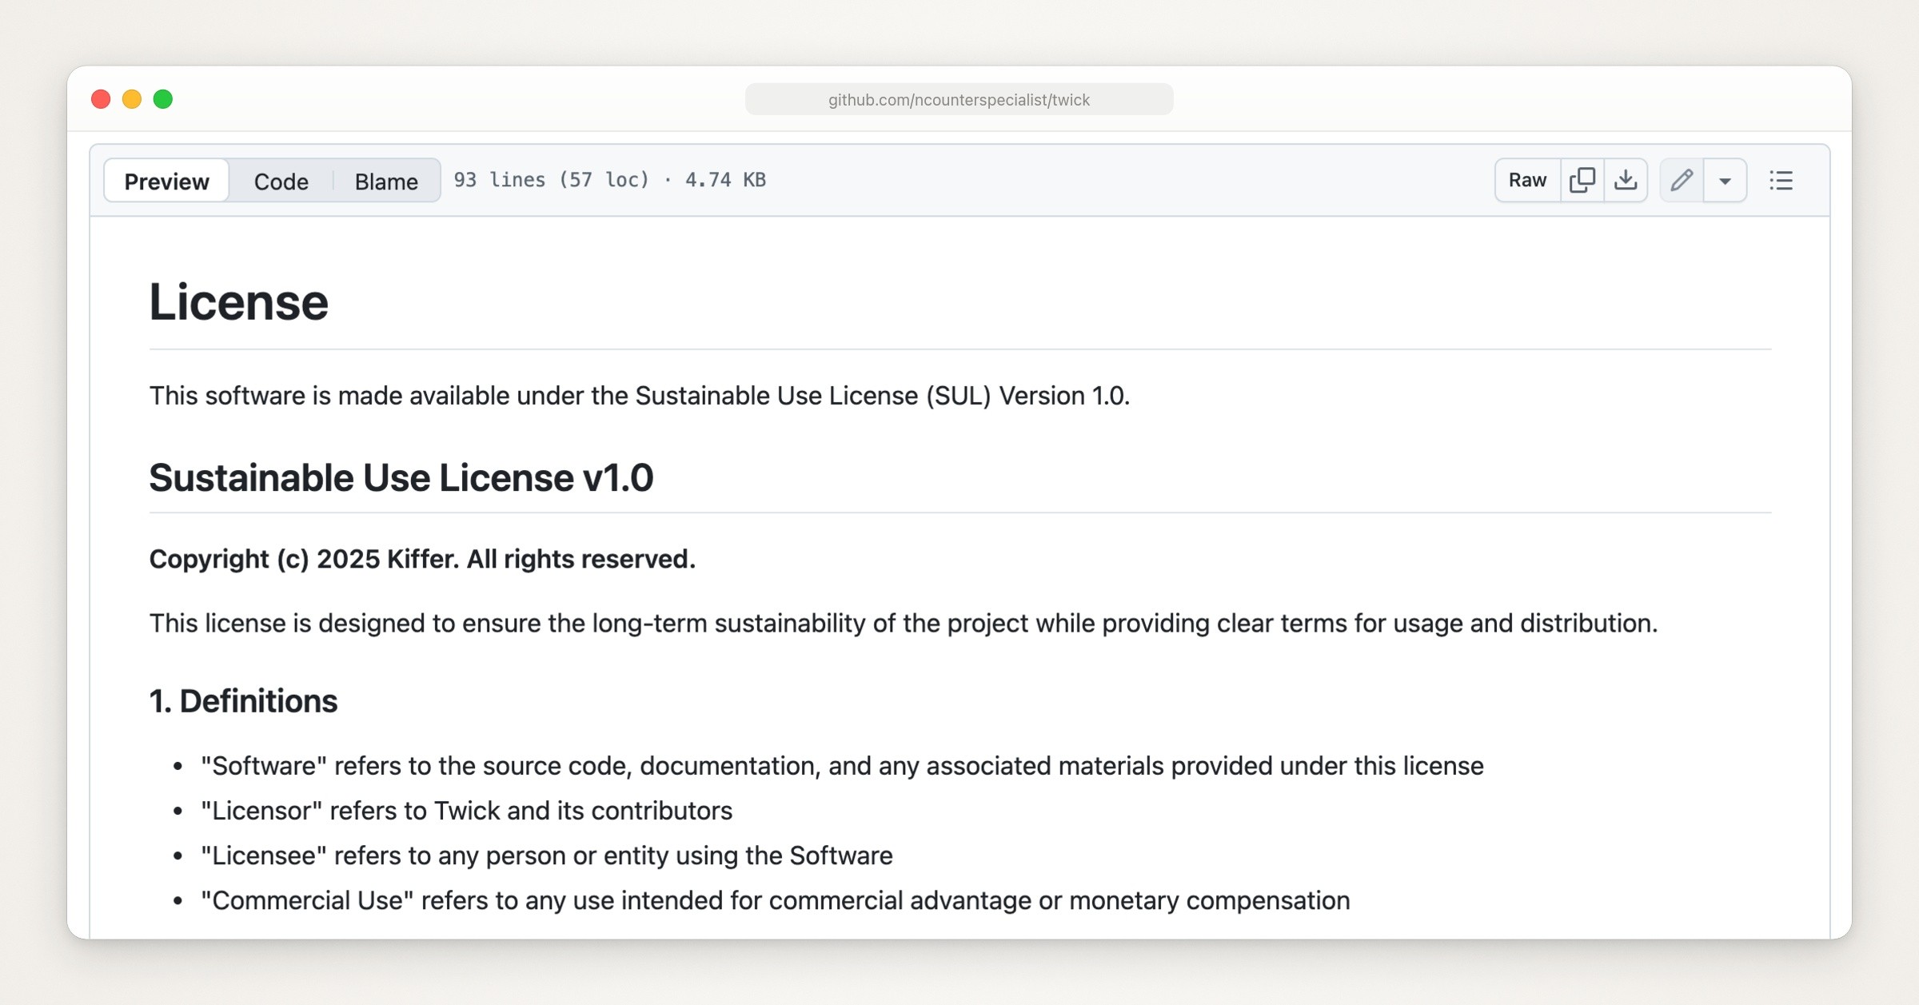Maximize window with green button

point(163,99)
